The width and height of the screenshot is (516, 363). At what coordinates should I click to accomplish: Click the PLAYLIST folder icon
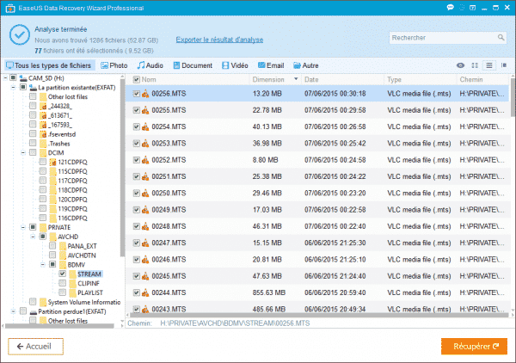(73, 292)
